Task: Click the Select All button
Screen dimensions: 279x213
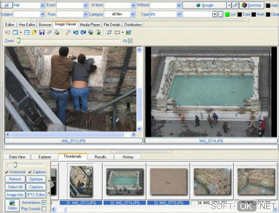Action: pos(15,187)
